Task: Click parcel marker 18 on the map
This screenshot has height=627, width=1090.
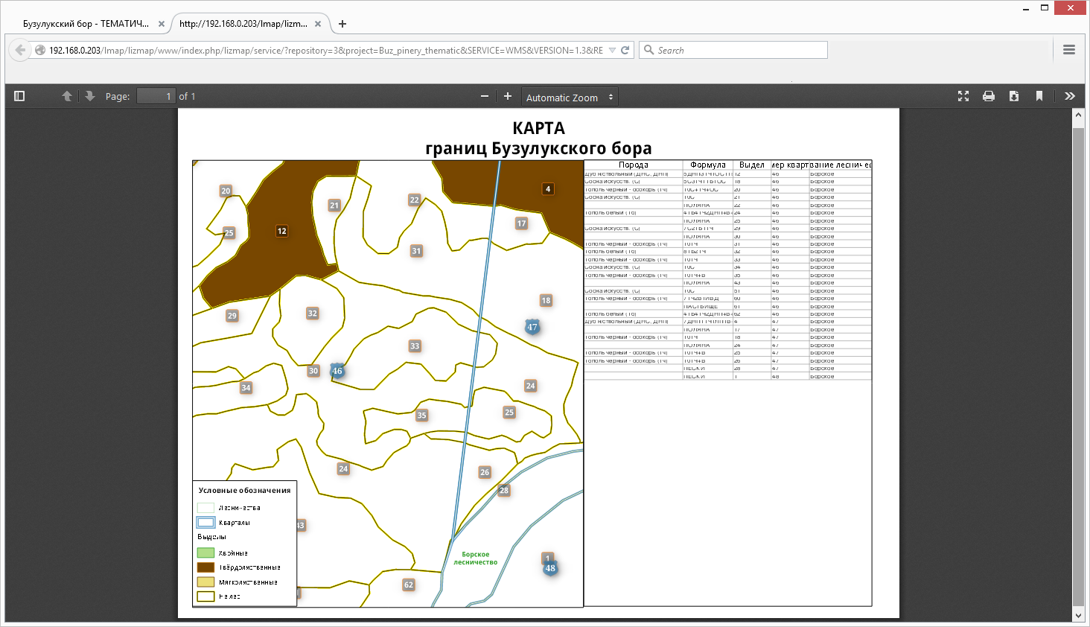Action: pyautogui.click(x=546, y=300)
